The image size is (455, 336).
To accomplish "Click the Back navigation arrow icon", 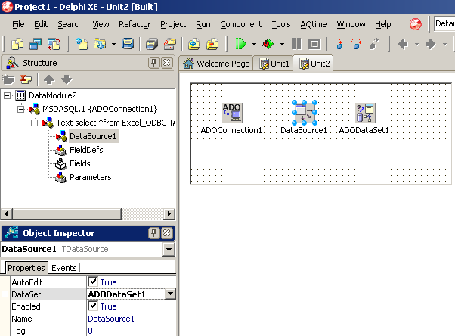I will point(403,44).
